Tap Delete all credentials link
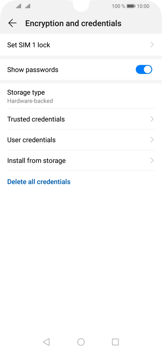 tap(39, 182)
